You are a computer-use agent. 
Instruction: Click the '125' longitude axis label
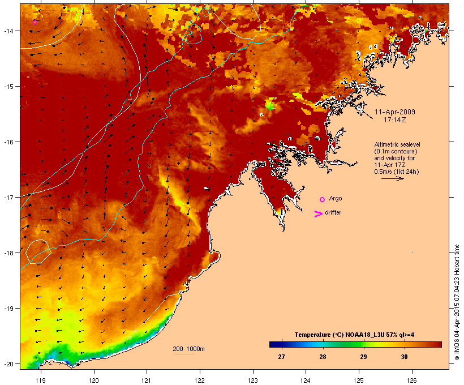click(x=359, y=380)
